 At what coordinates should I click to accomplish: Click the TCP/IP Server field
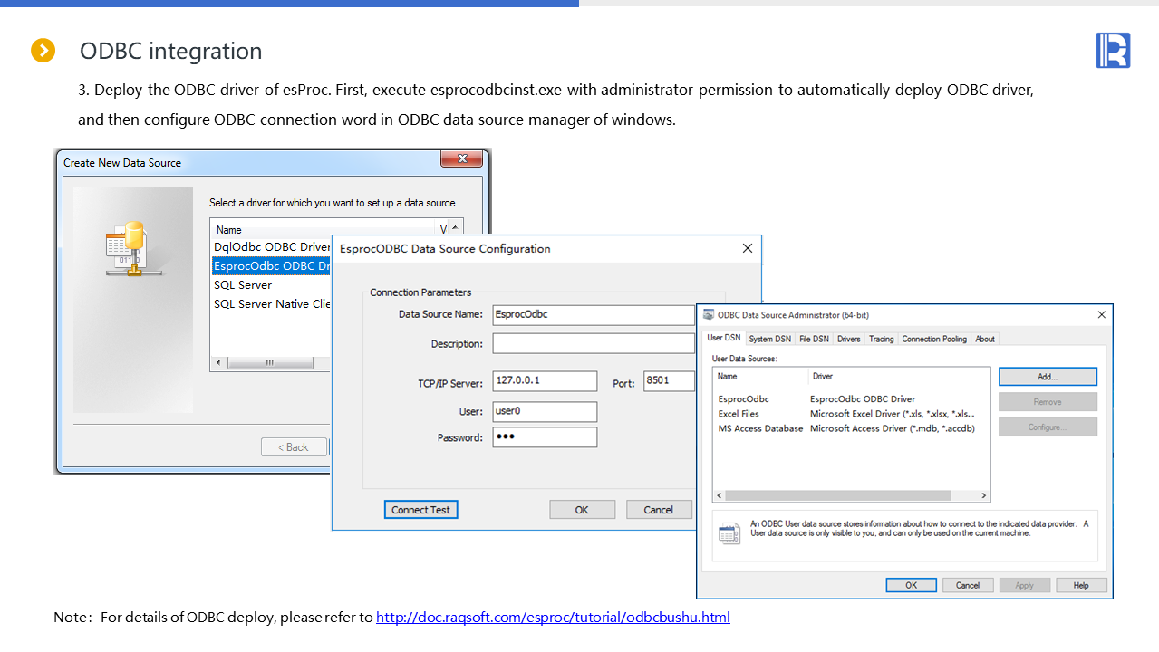[545, 380]
